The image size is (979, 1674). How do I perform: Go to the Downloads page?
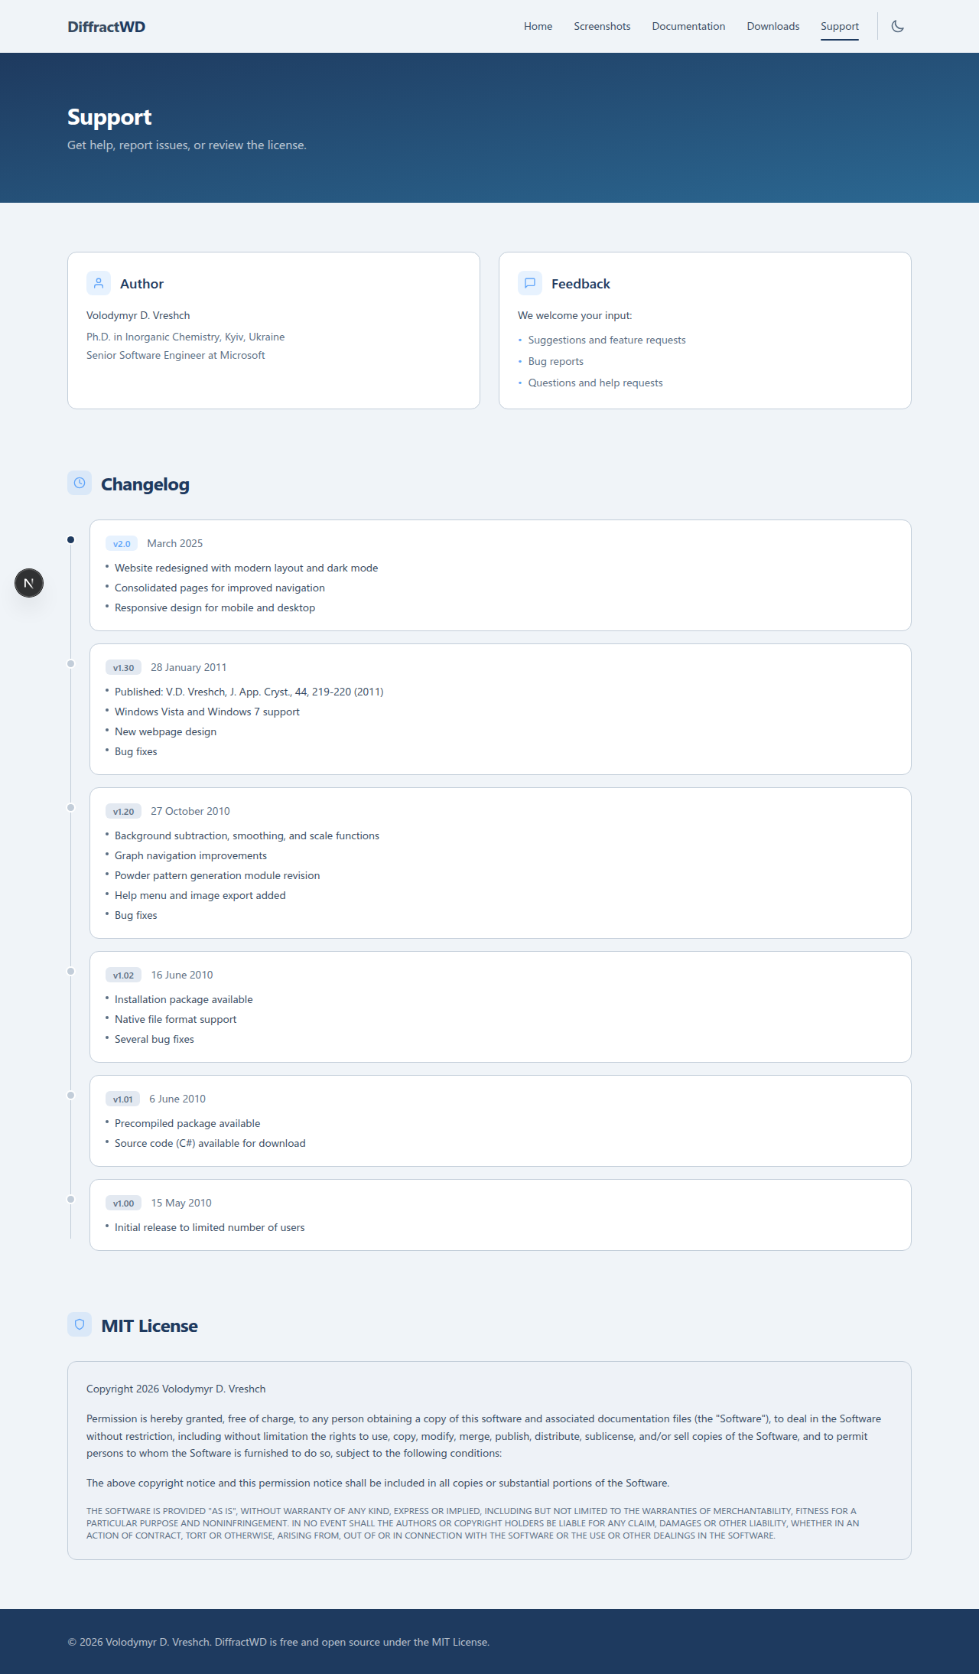coord(773,26)
